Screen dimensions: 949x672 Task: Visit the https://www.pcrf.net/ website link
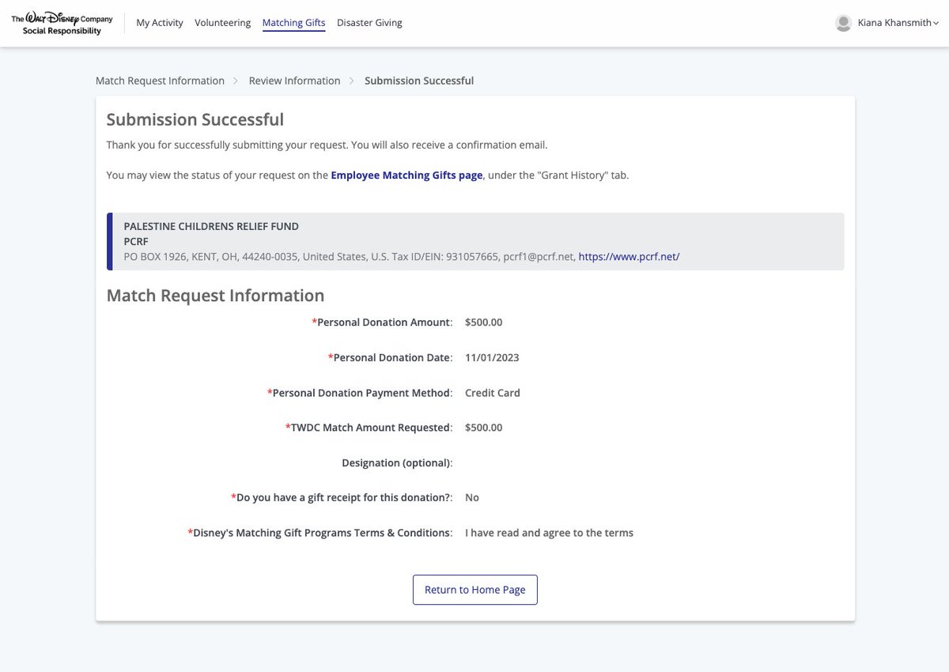[x=629, y=256]
